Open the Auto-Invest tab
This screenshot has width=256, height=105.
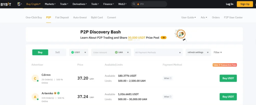pyautogui.click(x=80, y=17)
